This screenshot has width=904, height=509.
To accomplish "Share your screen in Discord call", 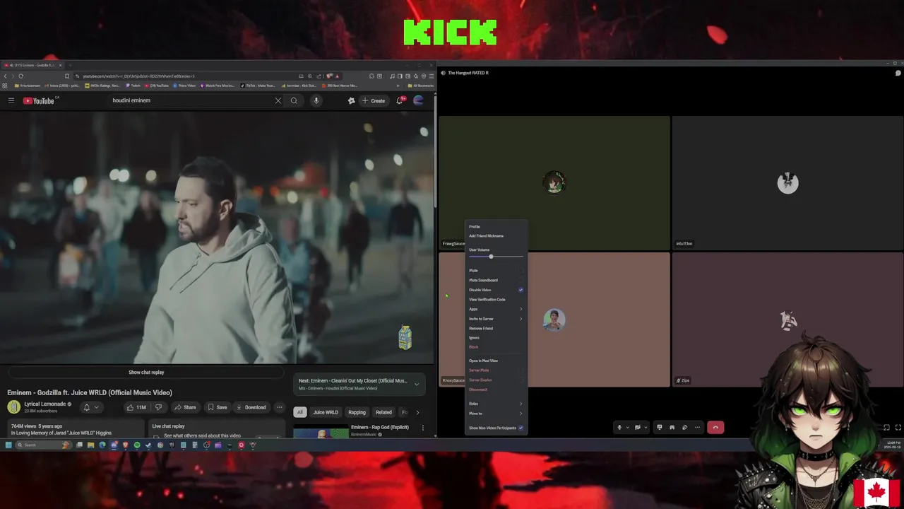I will [x=660, y=427].
